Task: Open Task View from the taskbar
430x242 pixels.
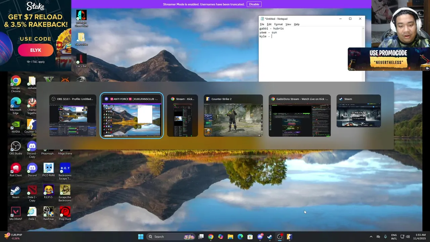Action: [x=201, y=237]
